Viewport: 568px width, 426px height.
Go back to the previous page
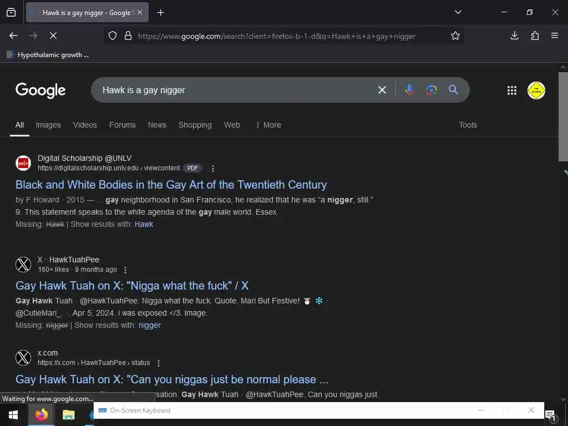tap(13, 35)
